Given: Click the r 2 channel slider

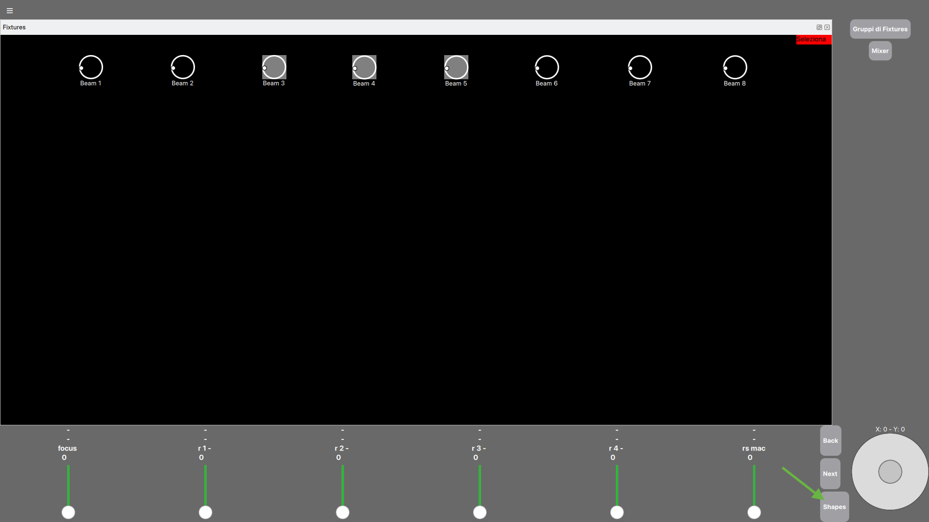Looking at the screenshot, I should pyautogui.click(x=342, y=512).
